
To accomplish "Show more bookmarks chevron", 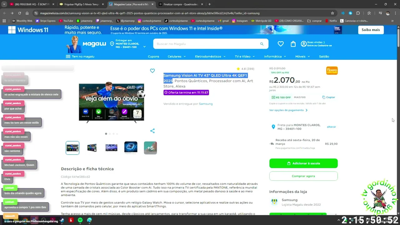I will coord(392,21).
